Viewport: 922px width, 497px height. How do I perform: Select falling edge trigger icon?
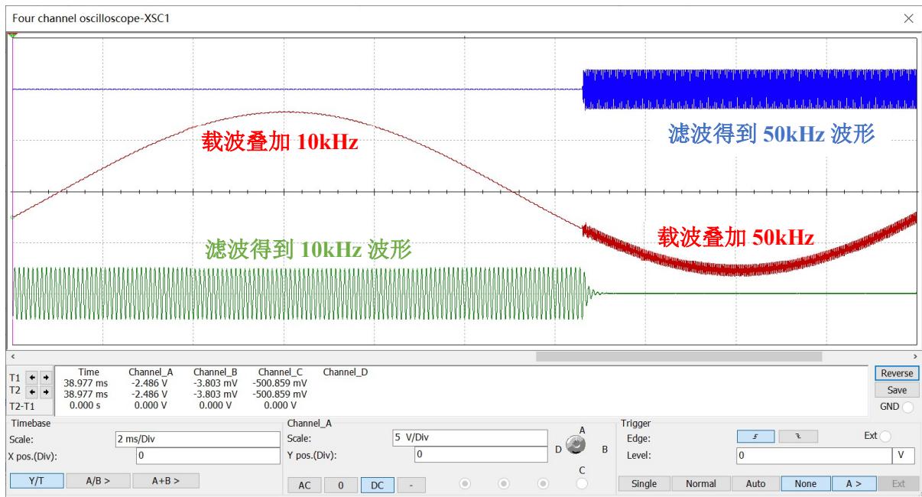[798, 435]
